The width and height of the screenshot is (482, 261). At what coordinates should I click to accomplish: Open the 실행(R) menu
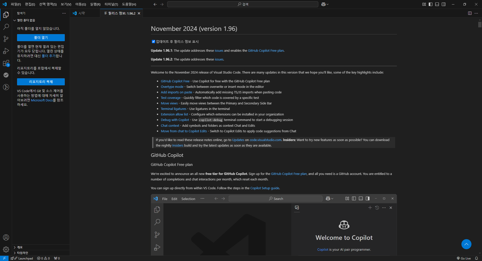click(95, 4)
